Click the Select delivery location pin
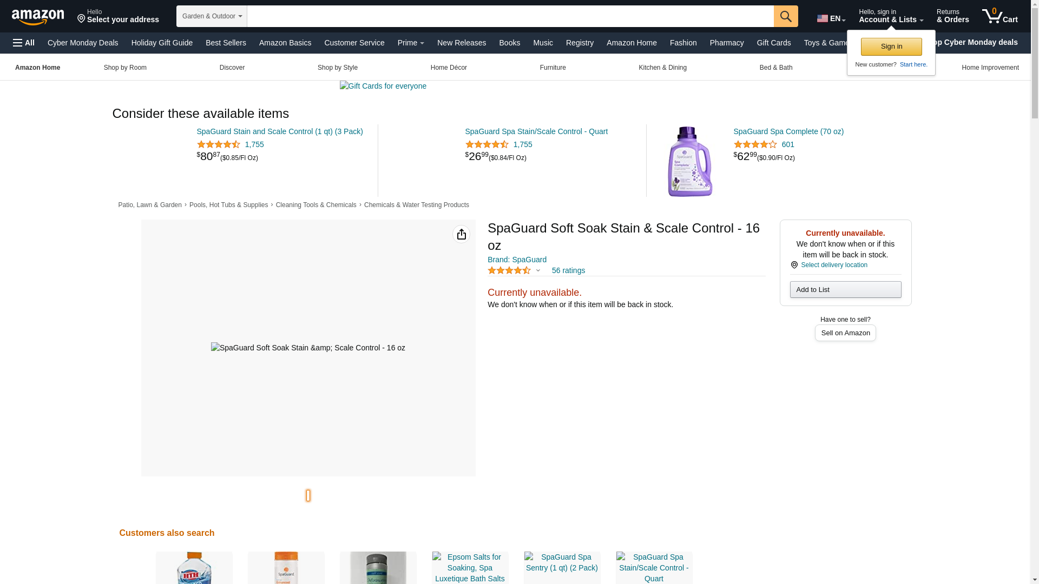 pyautogui.click(x=794, y=265)
